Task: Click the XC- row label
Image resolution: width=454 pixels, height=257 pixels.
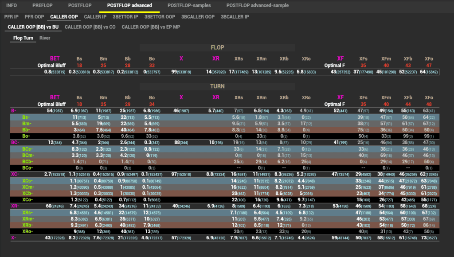Action: 15,174
